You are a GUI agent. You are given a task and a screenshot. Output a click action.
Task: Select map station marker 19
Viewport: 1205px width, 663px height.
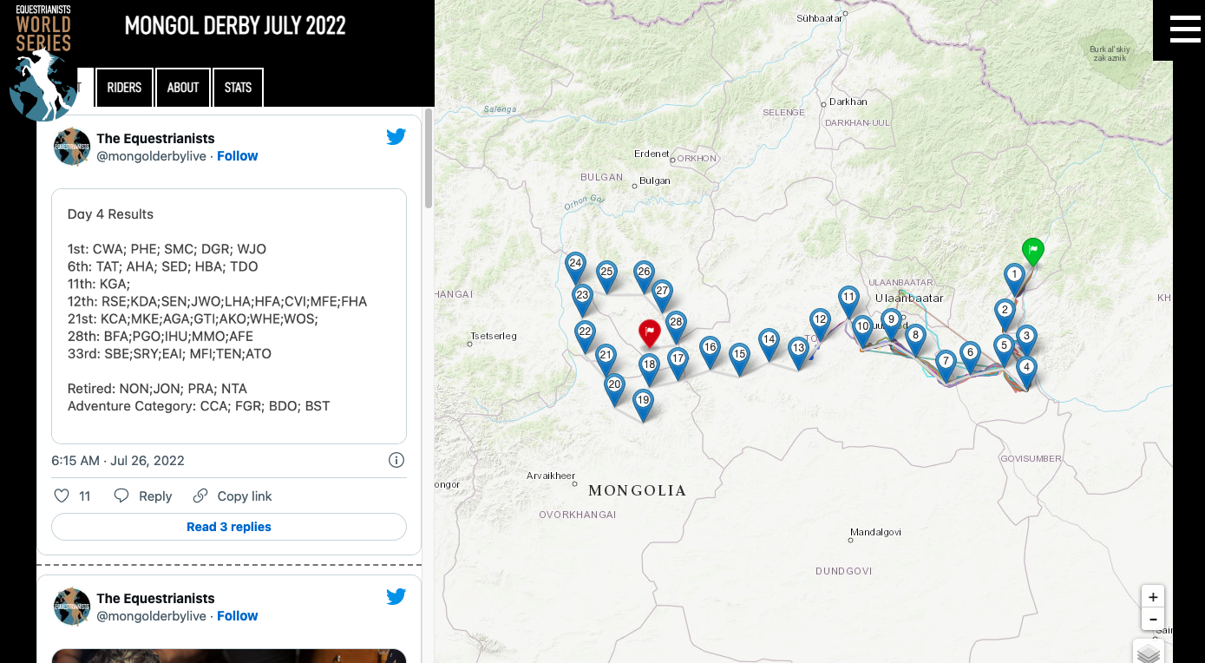pos(643,405)
